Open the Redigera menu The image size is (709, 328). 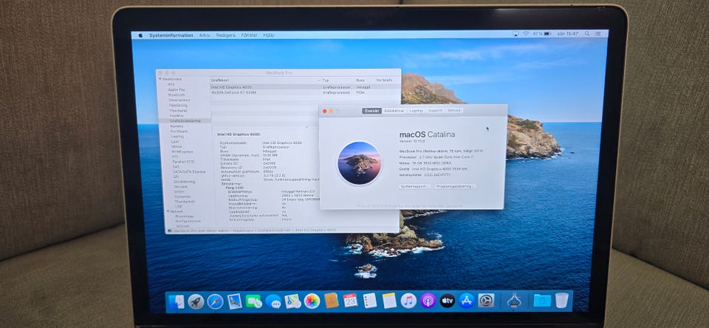(225, 35)
